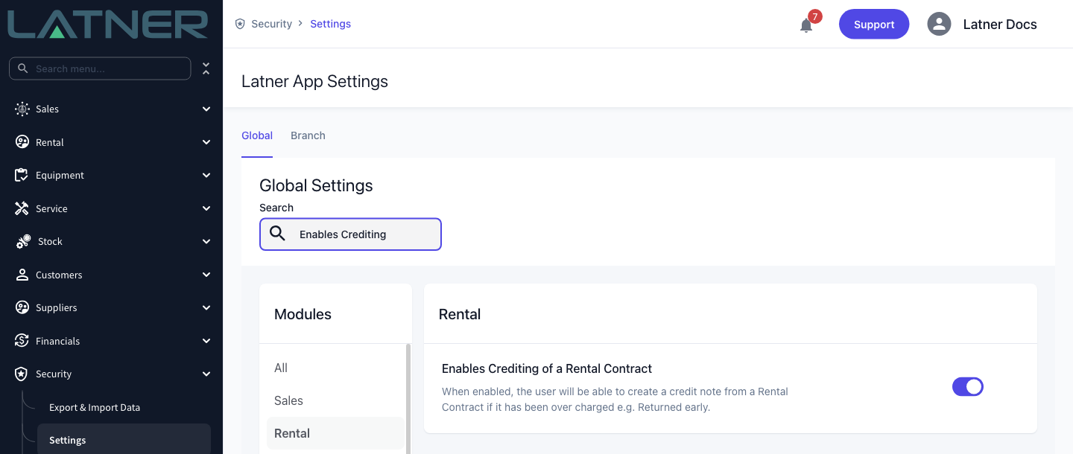Click the Search menu input field
Screen dimensions: 1073x454
[100, 68]
